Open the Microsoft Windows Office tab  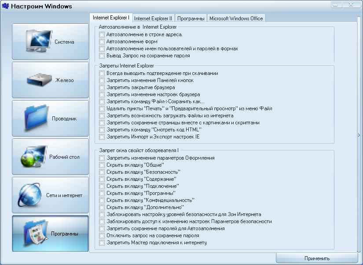(x=236, y=19)
